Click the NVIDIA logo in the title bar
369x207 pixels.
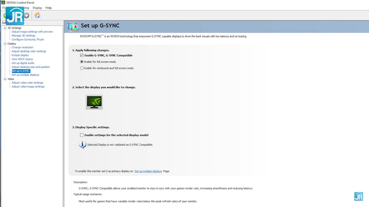point(3,3)
